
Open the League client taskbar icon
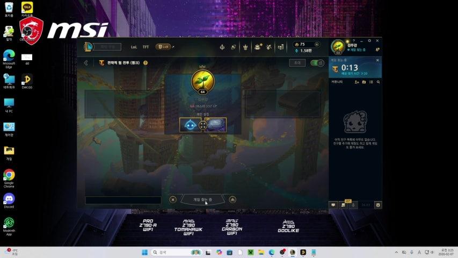293,252
